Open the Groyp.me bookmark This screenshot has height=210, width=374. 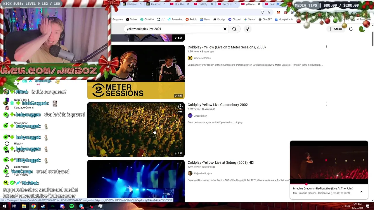point(117,20)
